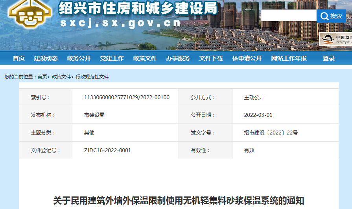Click the golden bureau emblem logo
Viewport: 352px width, 209px height.
[29, 15]
